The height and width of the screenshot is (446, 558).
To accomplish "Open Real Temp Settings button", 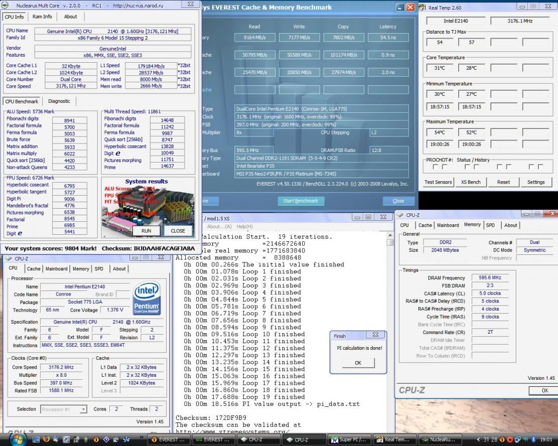I will [x=536, y=182].
